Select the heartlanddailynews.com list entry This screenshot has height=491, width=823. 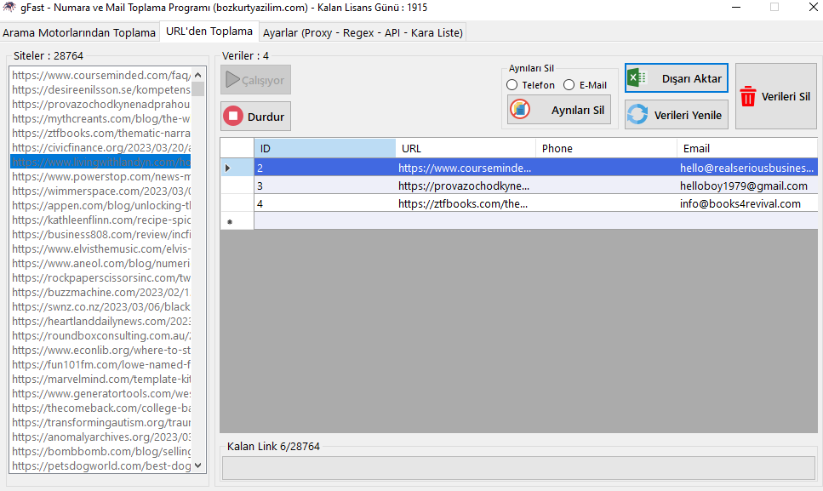[x=100, y=322]
